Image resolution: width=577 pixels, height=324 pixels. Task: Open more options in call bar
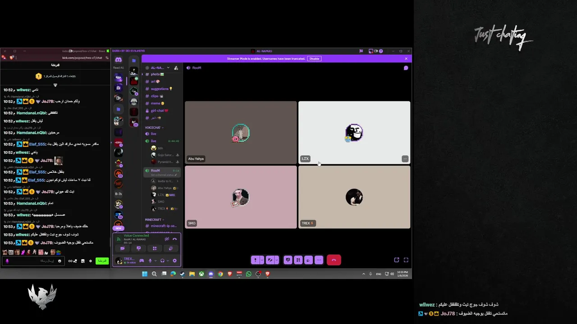pyautogui.click(x=319, y=260)
